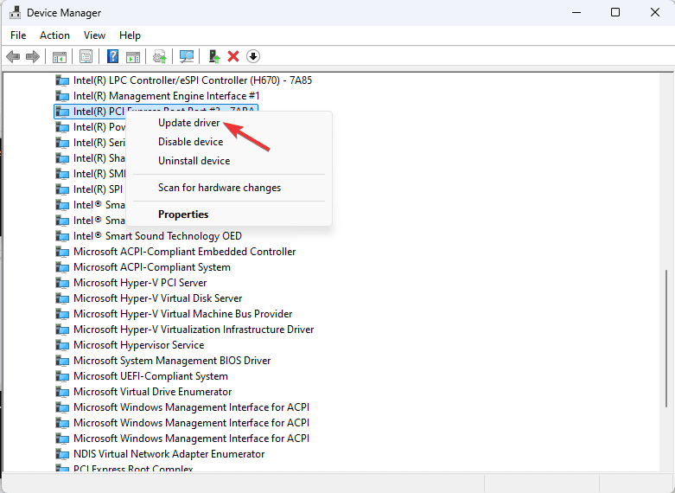Click the Device Manager title bar icon
Image resolution: width=675 pixels, height=493 pixels.
pos(15,12)
